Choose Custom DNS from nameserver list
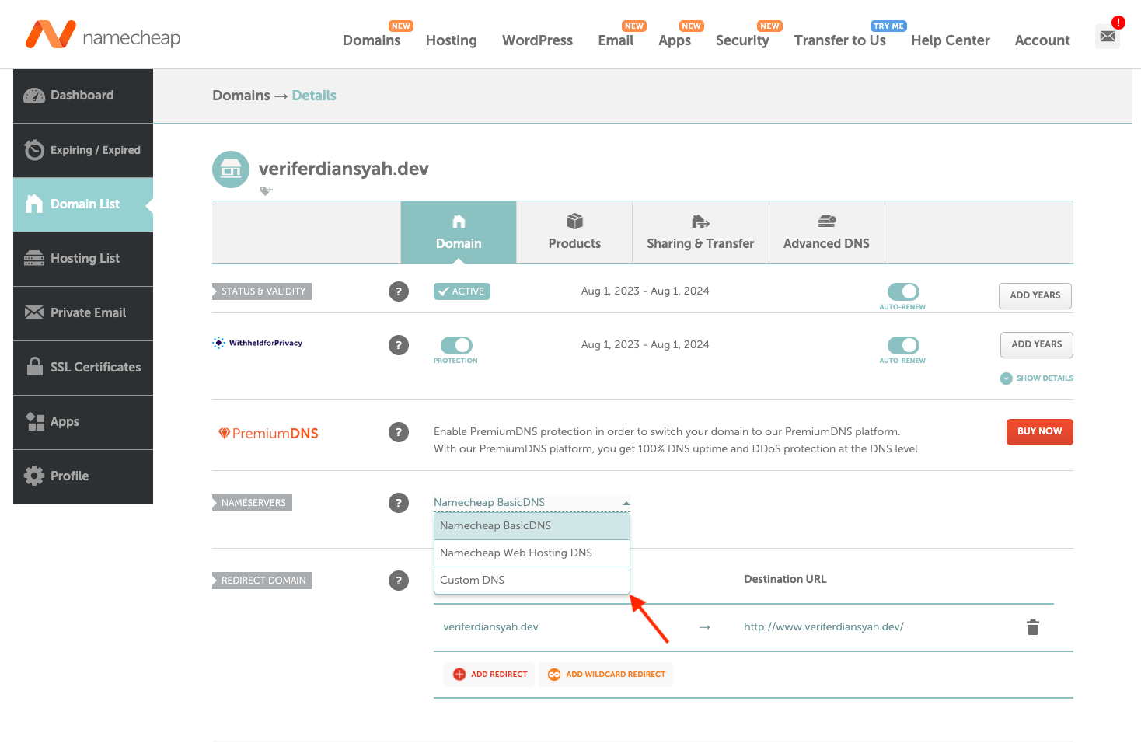 click(532, 581)
